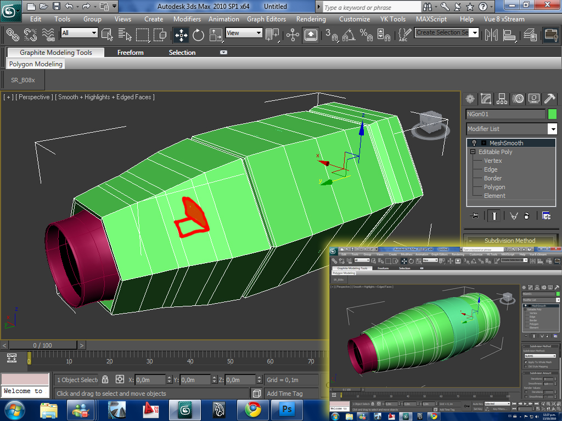Screen dimensions: 562x421
Task: Switch to the Utilities hammer panel tab
Action: click(x=550, y=99)
